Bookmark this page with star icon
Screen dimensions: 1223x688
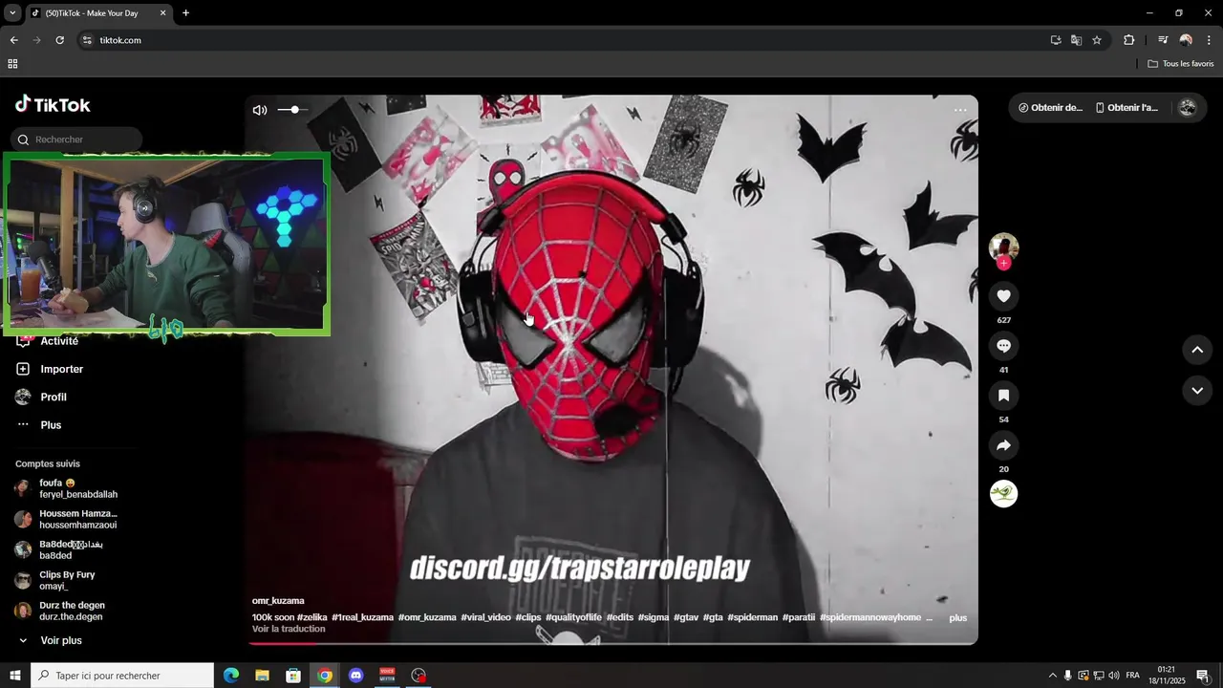[x=1097, y=40]
